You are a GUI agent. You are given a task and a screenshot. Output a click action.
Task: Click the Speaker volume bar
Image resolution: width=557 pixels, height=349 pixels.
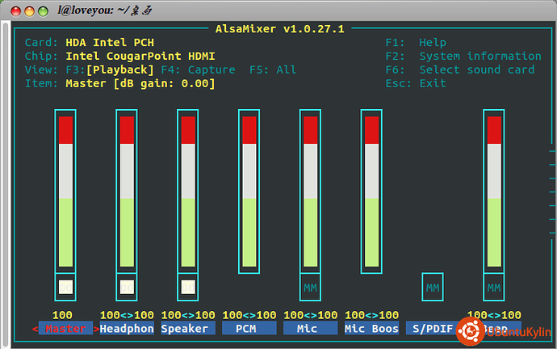click(188, 191)
